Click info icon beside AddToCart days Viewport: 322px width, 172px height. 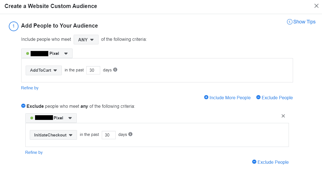115,70
